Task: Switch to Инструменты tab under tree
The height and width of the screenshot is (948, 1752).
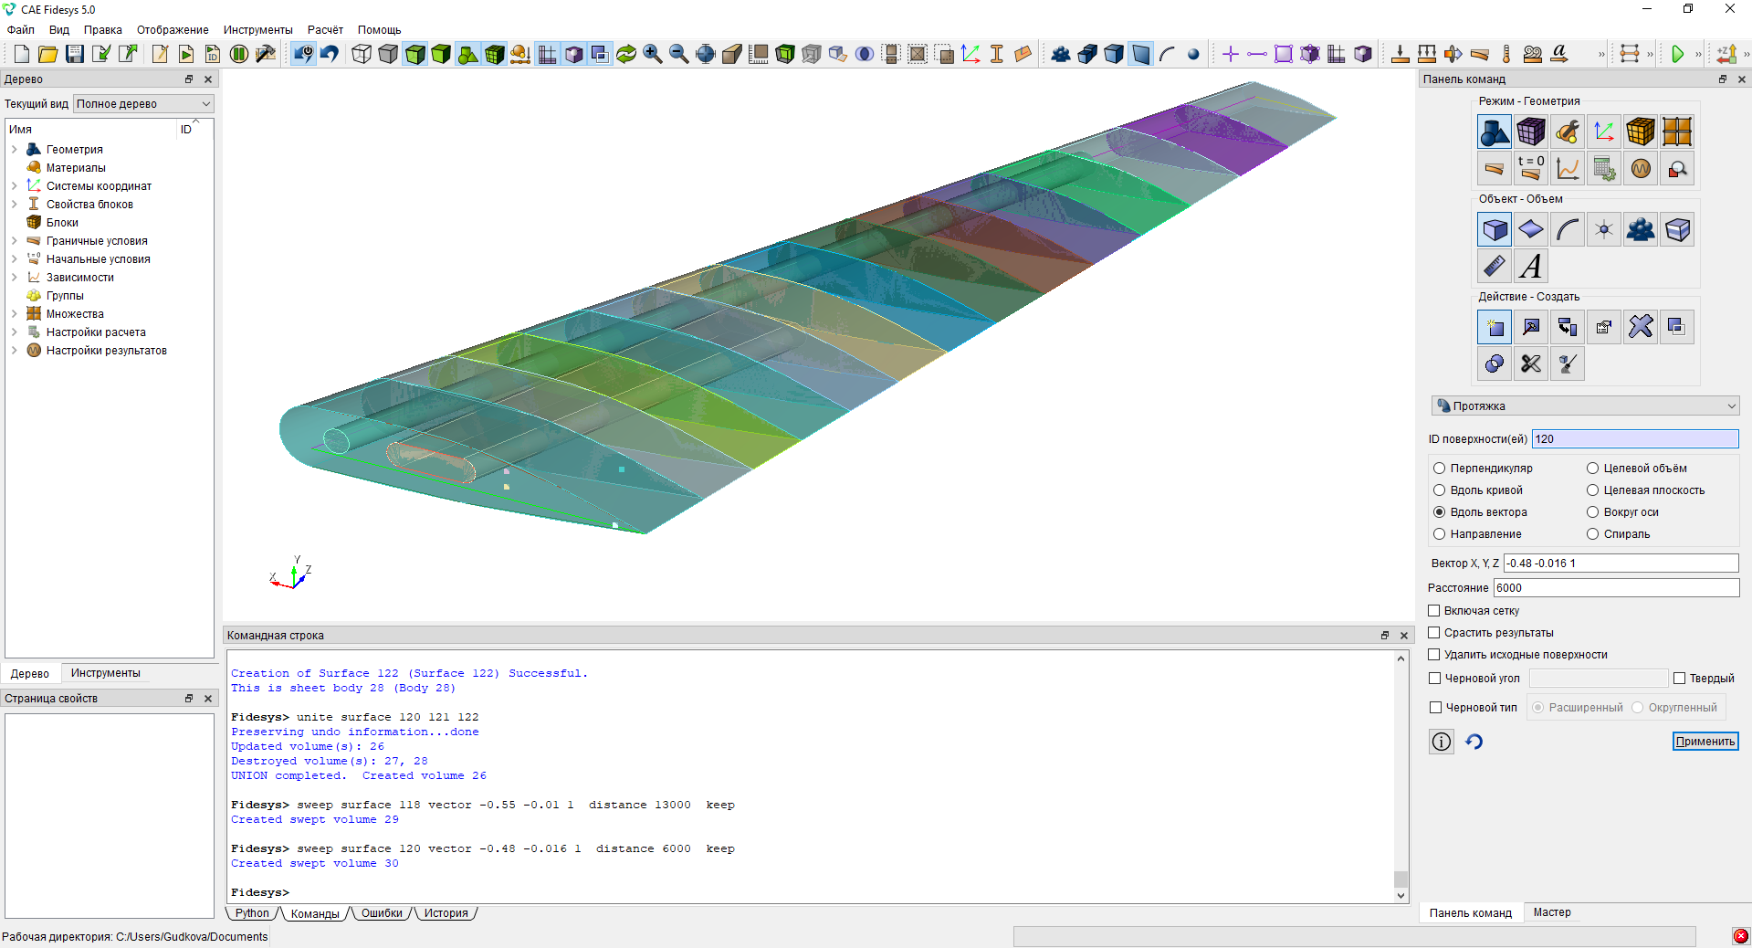Action: click(106, 673)
